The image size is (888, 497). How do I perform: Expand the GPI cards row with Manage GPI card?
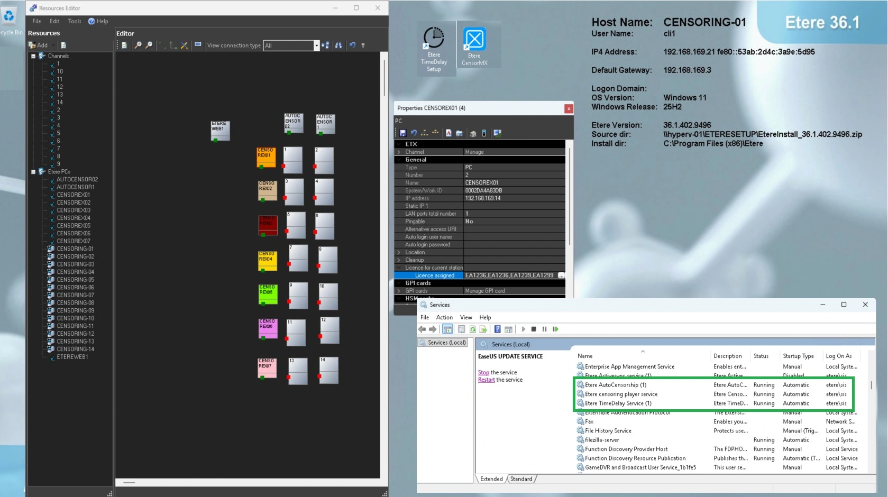click(399, 291)
